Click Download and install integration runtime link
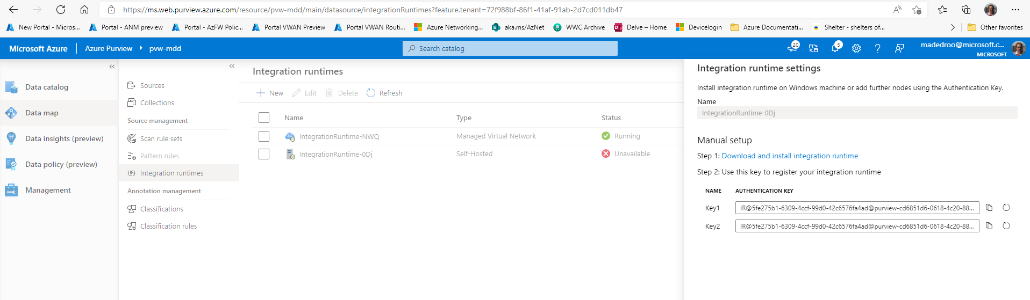 coord(790,156)
